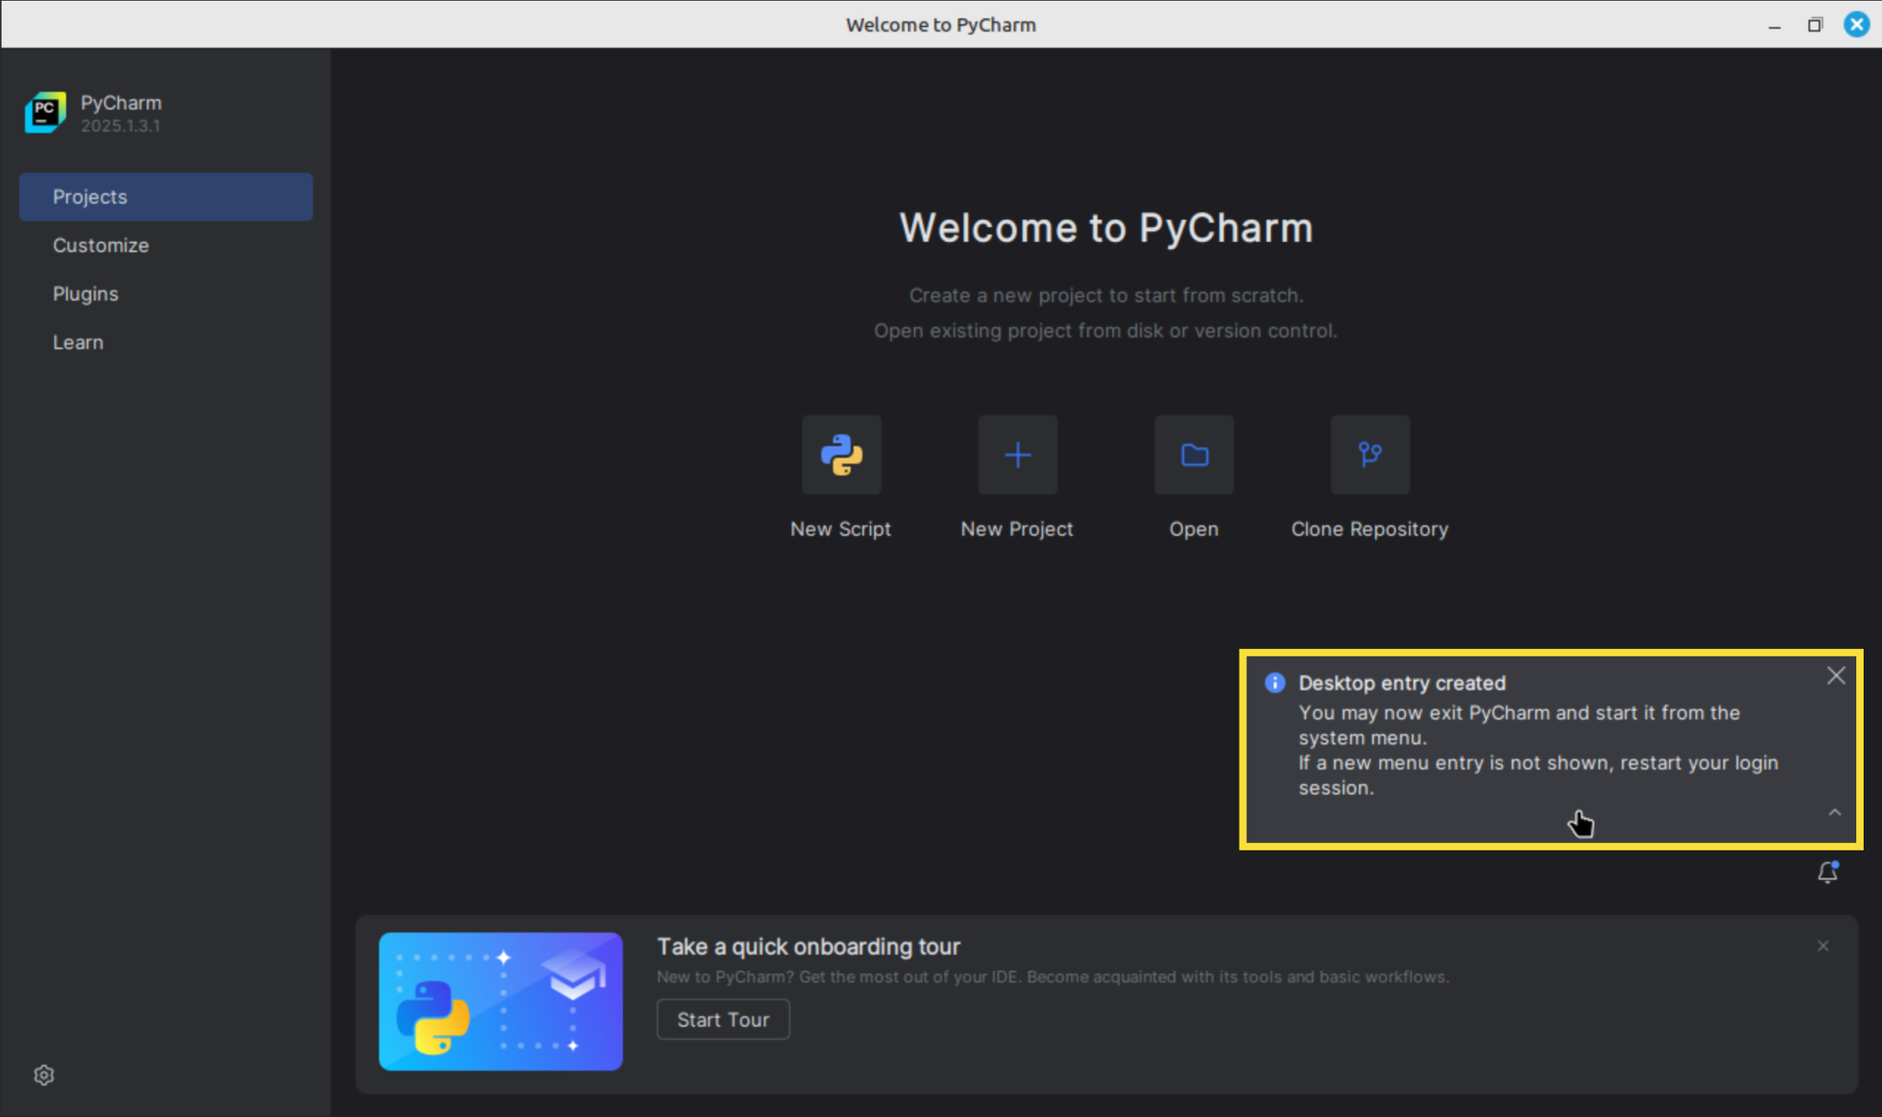Click the info icon in the notification
The image size is (1882, 1117).
(1275, 681)
